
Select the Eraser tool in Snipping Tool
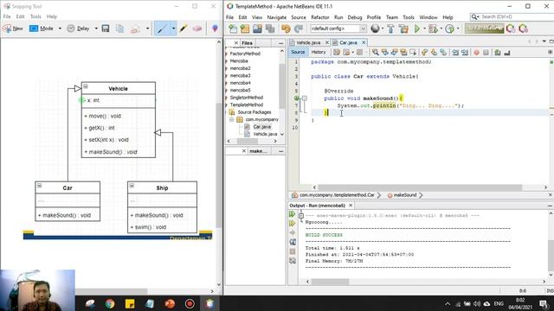197,29
